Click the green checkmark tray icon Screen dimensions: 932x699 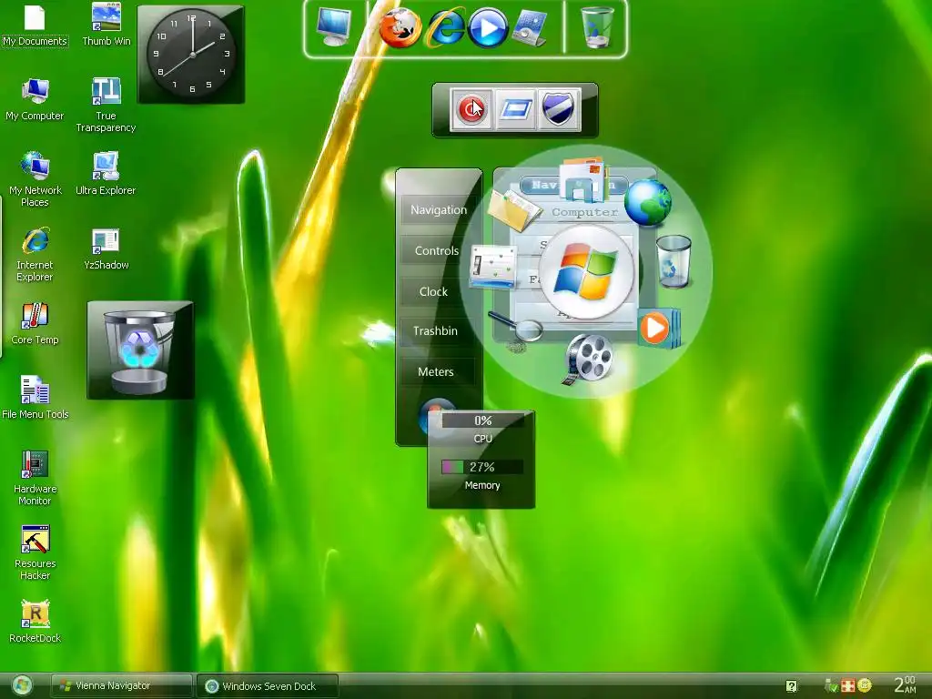[832, 686]
